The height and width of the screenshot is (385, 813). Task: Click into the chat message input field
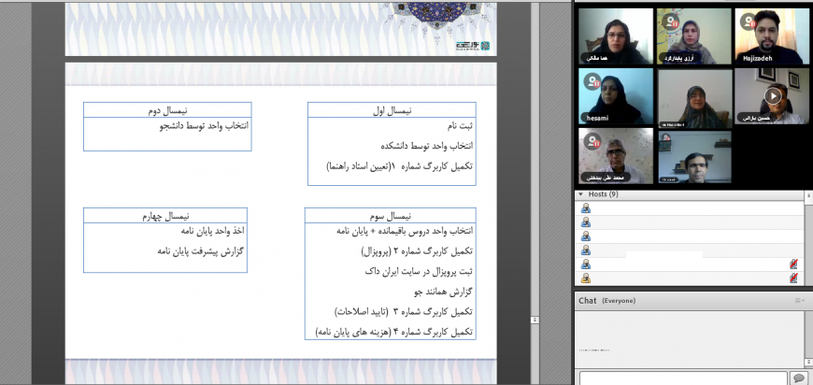coord(682,378)
